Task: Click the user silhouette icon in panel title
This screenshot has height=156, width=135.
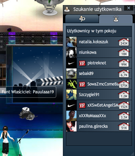Action: click(67, 9)
